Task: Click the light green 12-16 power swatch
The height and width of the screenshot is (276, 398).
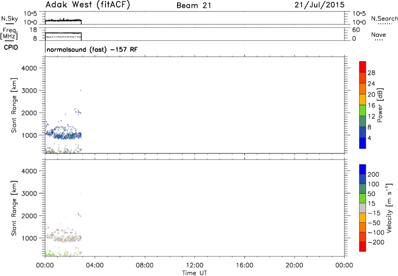Action: coord(363,110)
